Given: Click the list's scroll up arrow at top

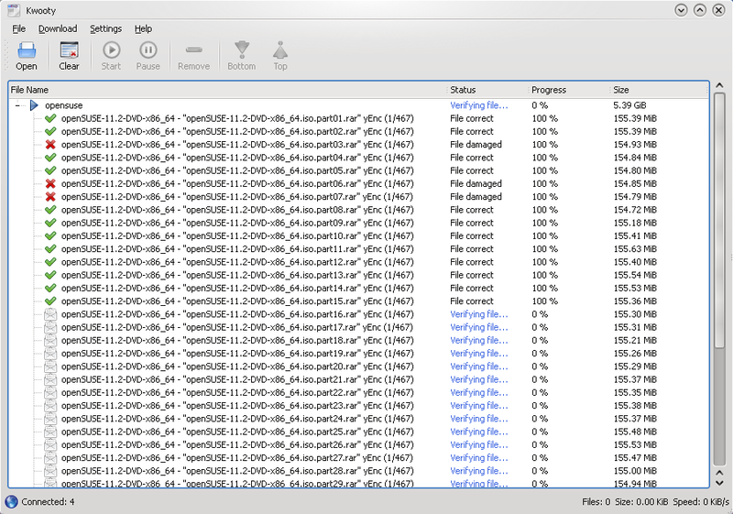Looking at the screenshot, I should [x=719, y=85].
